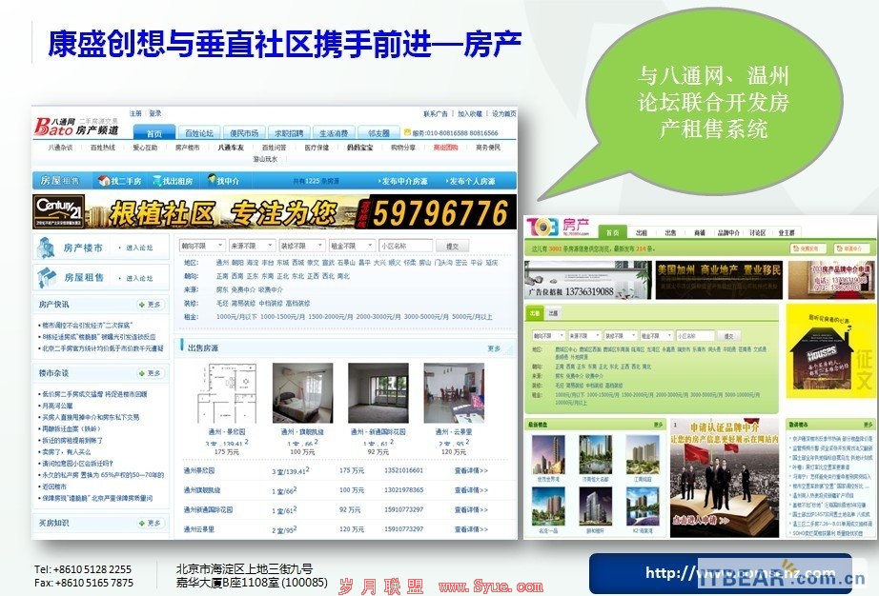Click the 1000元/月以下 rent filter on Bato
This screenshot has width=879, height=596.
point(236,317)
